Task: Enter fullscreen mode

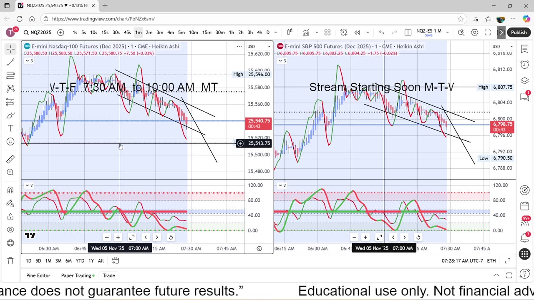Action: pos(488,32)
